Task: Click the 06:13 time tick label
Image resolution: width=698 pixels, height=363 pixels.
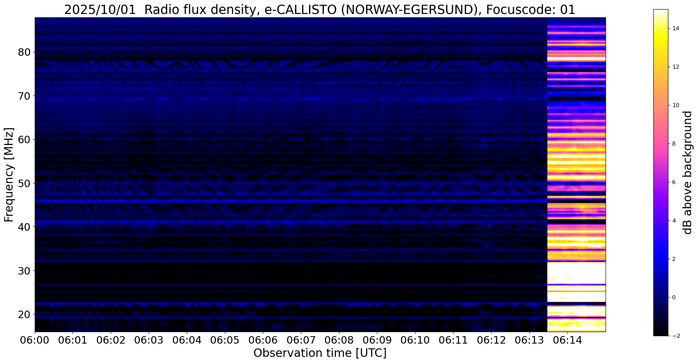Action: pyautogui.click(x=530, y=341)
